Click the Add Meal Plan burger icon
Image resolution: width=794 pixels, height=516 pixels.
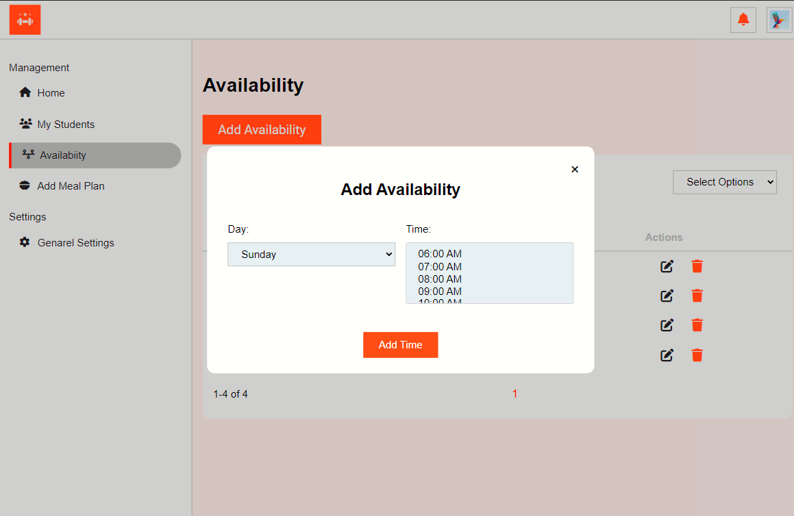pyautogui.click(x=24, y=185)
